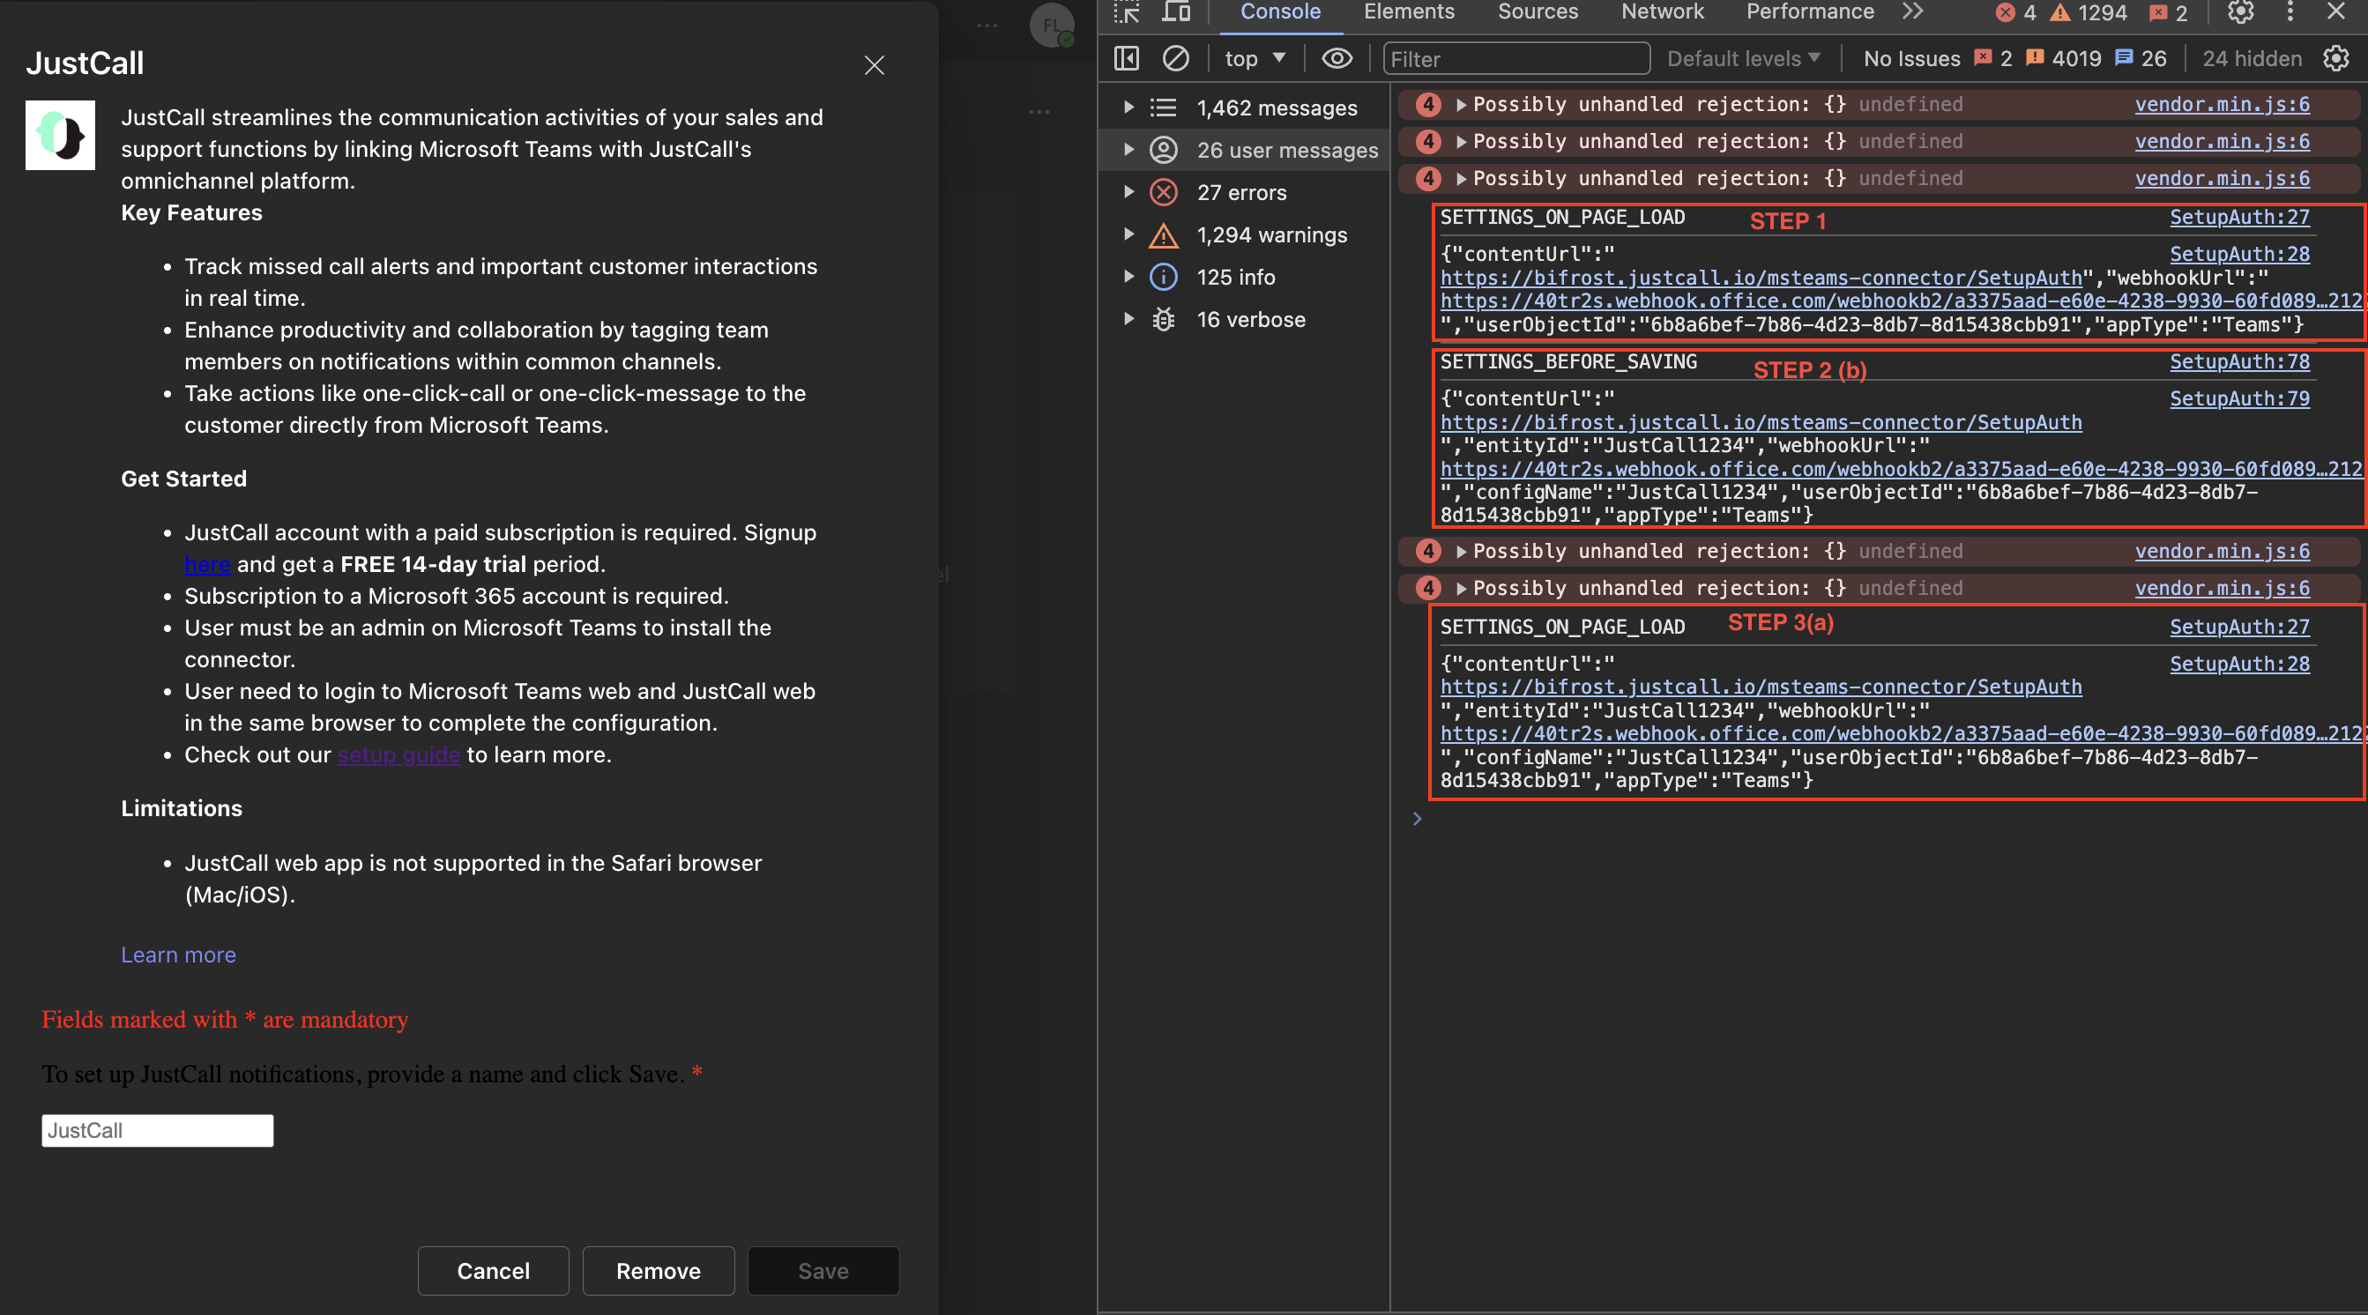
Task: Click the Learn more link
Action: click(178, 955)
